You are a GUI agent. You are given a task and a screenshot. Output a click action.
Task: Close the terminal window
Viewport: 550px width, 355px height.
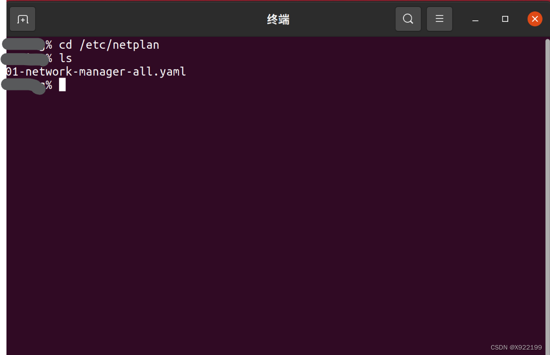point(535,19)
